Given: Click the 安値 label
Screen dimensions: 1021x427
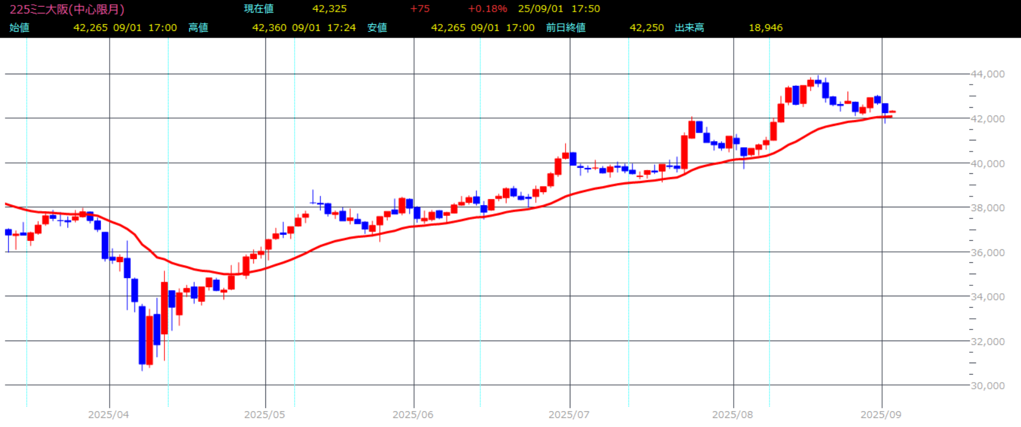Looking at the screenshot, I should click(377, 28).
